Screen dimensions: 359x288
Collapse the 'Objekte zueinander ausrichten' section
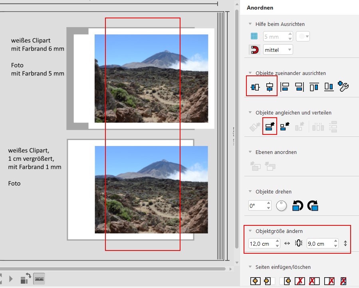click(250, 73)
